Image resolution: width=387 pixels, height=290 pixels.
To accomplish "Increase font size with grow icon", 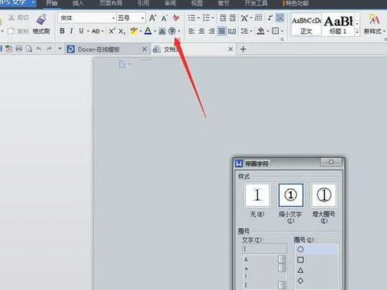I will click(x=152, y=18).
